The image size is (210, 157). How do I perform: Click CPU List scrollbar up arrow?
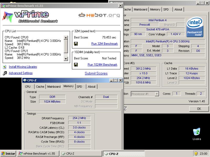coord(66,38)
